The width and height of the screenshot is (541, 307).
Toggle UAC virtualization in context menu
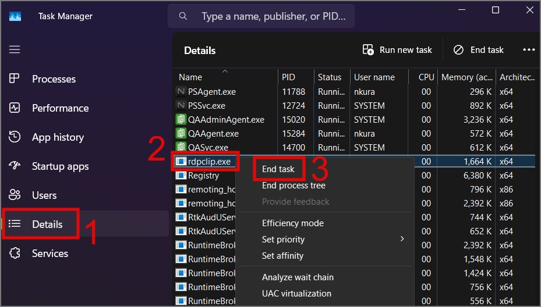coord(296,294)
